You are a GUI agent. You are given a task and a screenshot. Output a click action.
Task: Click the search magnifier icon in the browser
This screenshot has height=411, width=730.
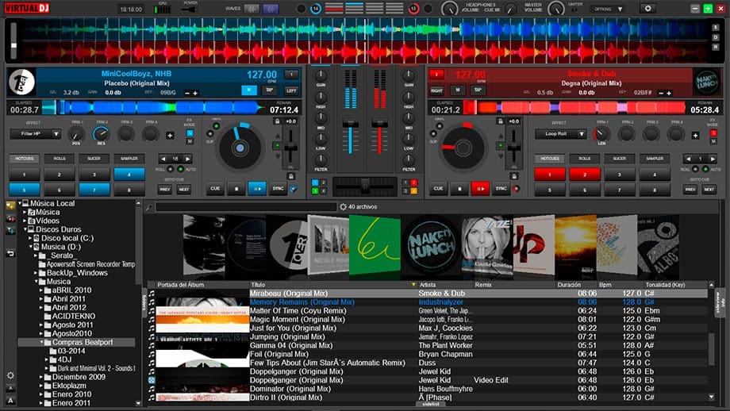coord(149,207)
